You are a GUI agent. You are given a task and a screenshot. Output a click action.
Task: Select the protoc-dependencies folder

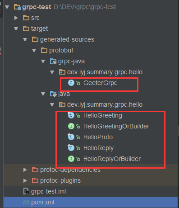(x=70, y=170)
